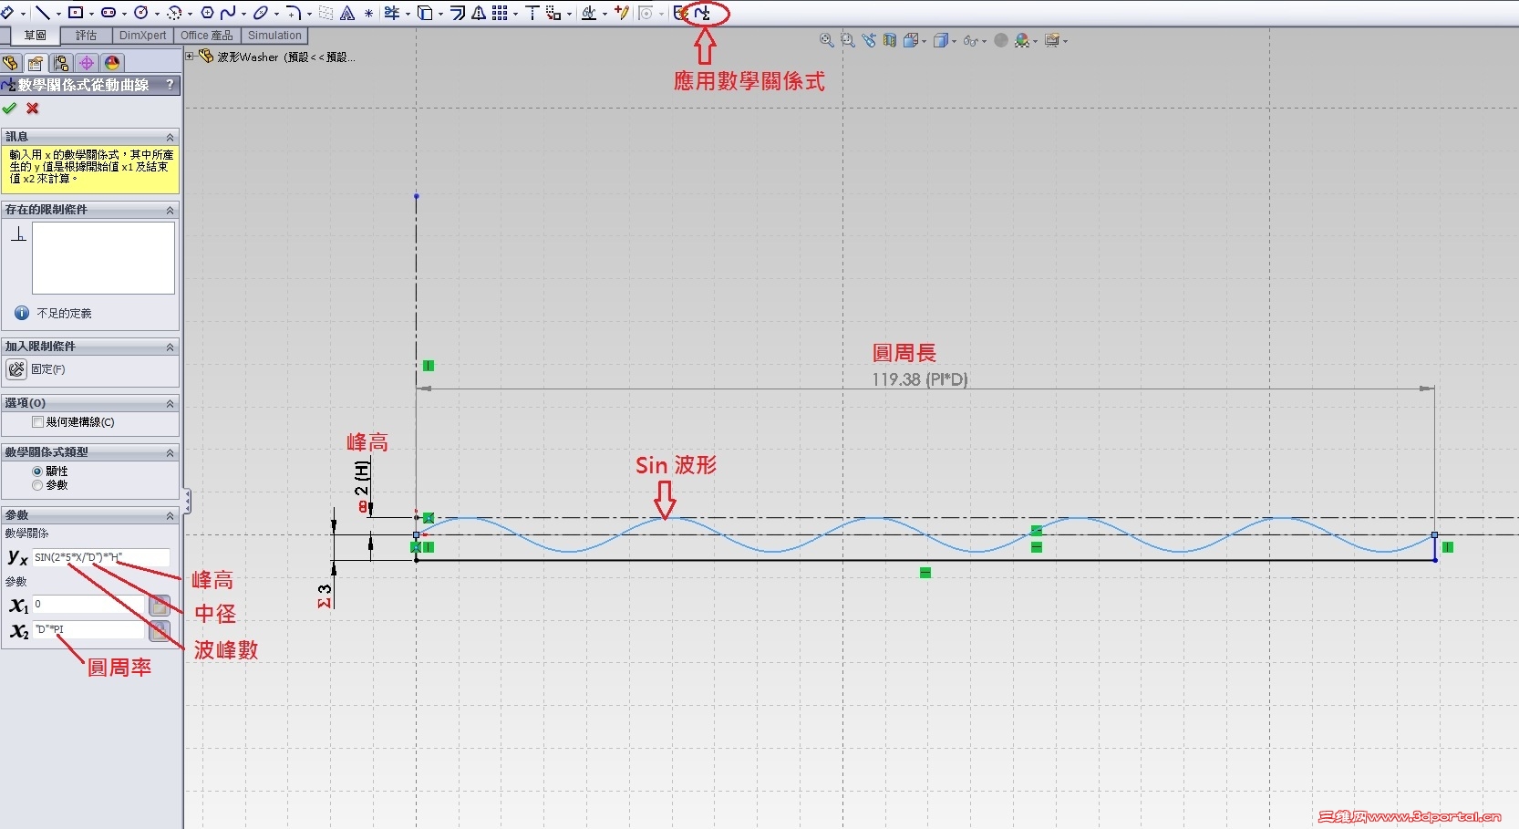Open the PropertyManager tab icon
This screenshot has width=1519, height=829.
point(36,63)
